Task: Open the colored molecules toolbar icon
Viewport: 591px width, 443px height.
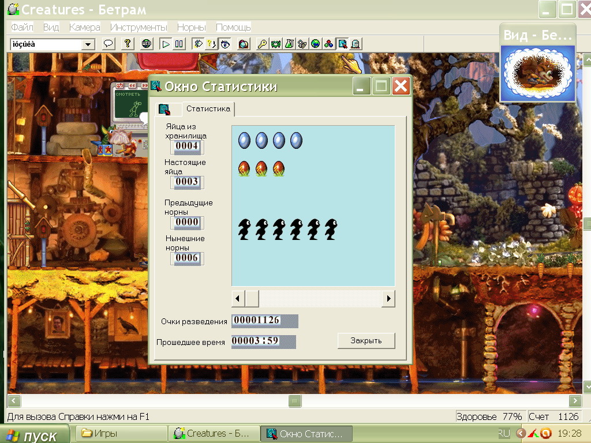Action: click(328, 44)
